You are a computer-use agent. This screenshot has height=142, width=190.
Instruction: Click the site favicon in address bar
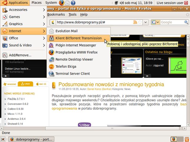(x=53, y=22)
